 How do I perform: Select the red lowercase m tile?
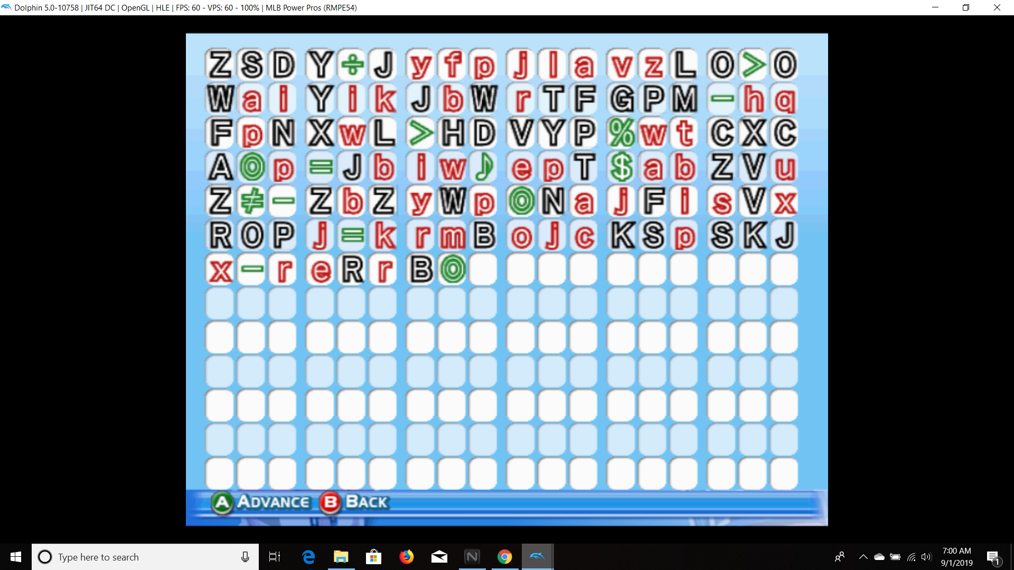click(453, 235)
